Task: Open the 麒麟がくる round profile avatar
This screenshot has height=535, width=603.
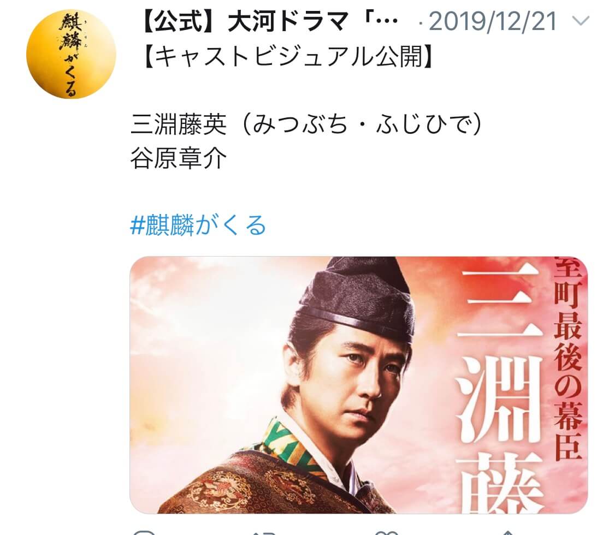Action: [x=71, y=55]
